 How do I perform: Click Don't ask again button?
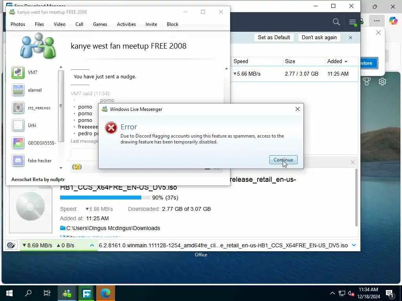pyautogui.click(x=319, y=37)
